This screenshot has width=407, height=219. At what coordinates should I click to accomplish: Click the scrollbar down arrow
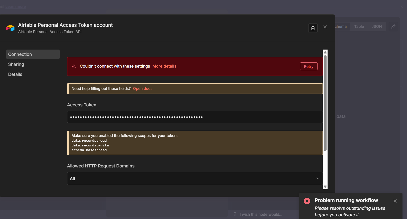pyautogui.click(x=325, y=187)
